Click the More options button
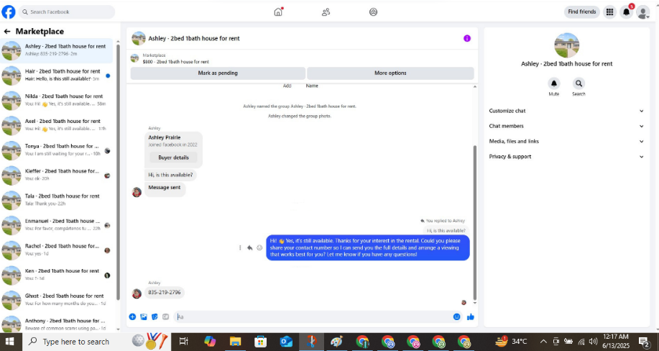This screenshot has height=351, width=659. (390, 73)
